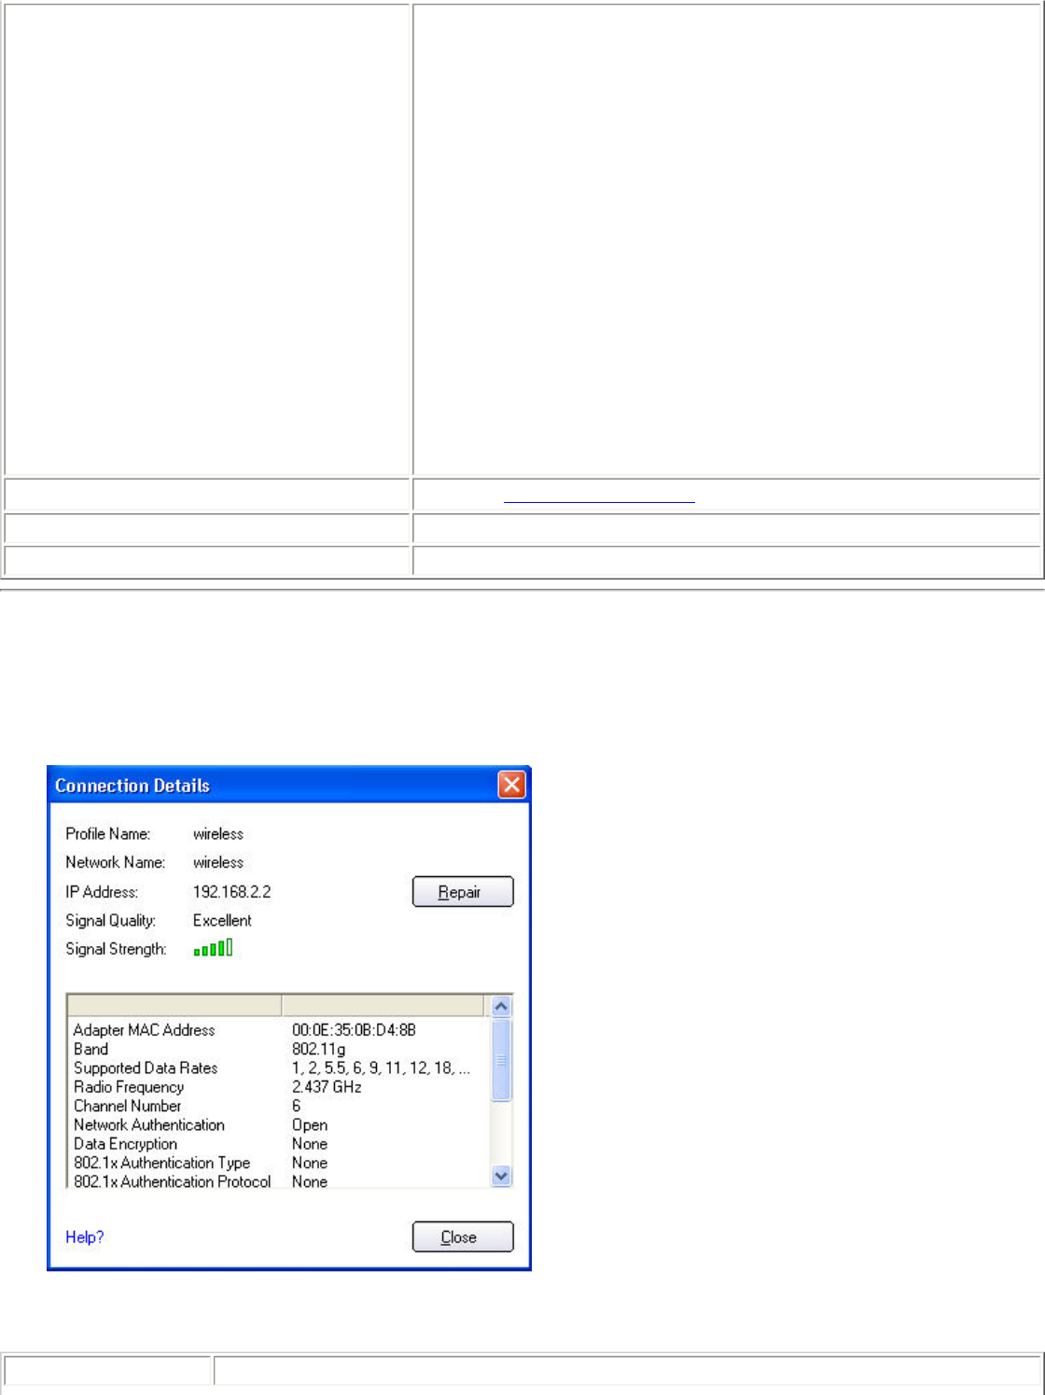Click the signal strength bars indicator
1045x1395 pixels.
point(214,948)
